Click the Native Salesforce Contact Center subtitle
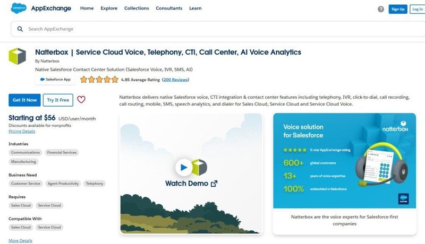 (x=114, y=69)
